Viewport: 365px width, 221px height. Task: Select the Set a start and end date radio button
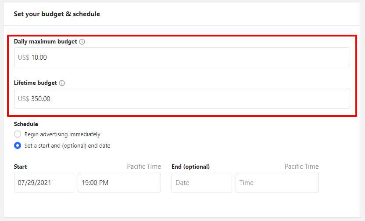(18, 145)
